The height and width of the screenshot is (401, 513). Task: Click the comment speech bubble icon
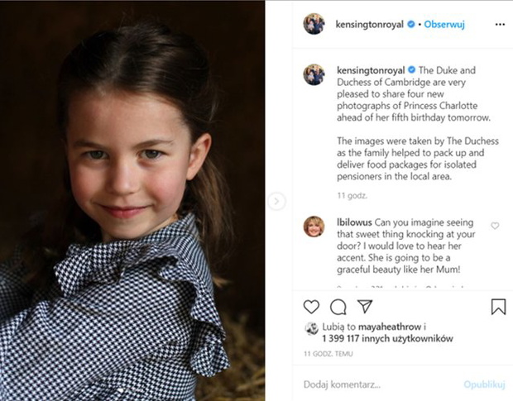coord(338,307)
